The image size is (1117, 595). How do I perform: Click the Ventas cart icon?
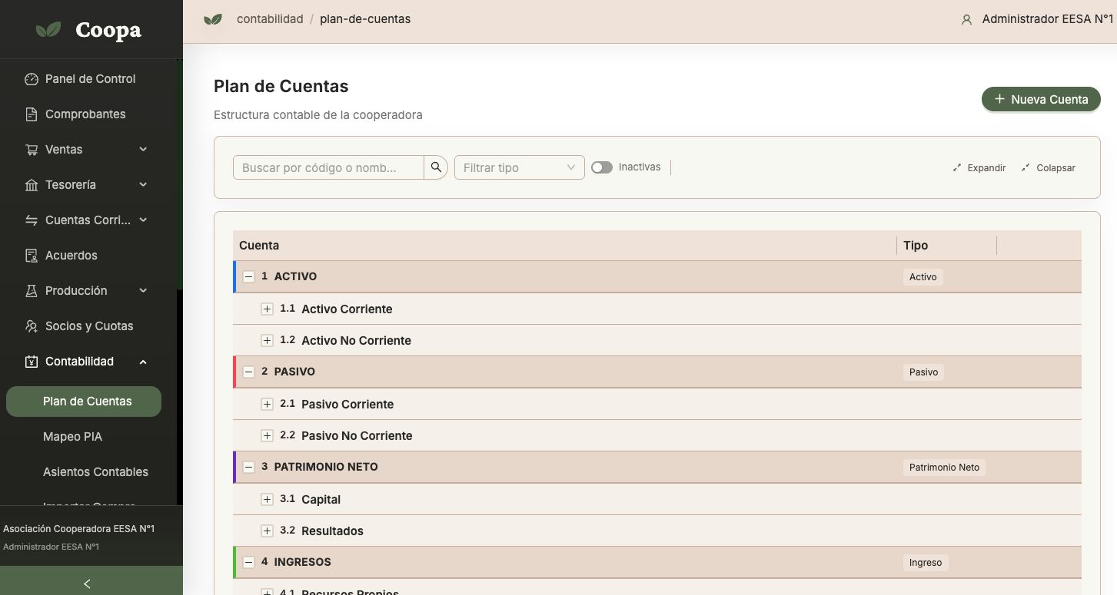(x=32, y=150)
